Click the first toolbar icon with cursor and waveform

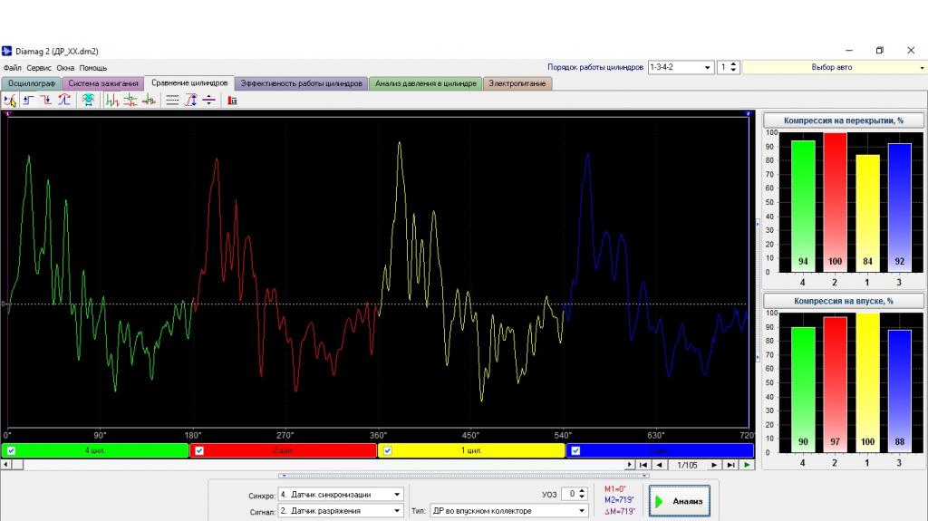[x=10, y=100]
